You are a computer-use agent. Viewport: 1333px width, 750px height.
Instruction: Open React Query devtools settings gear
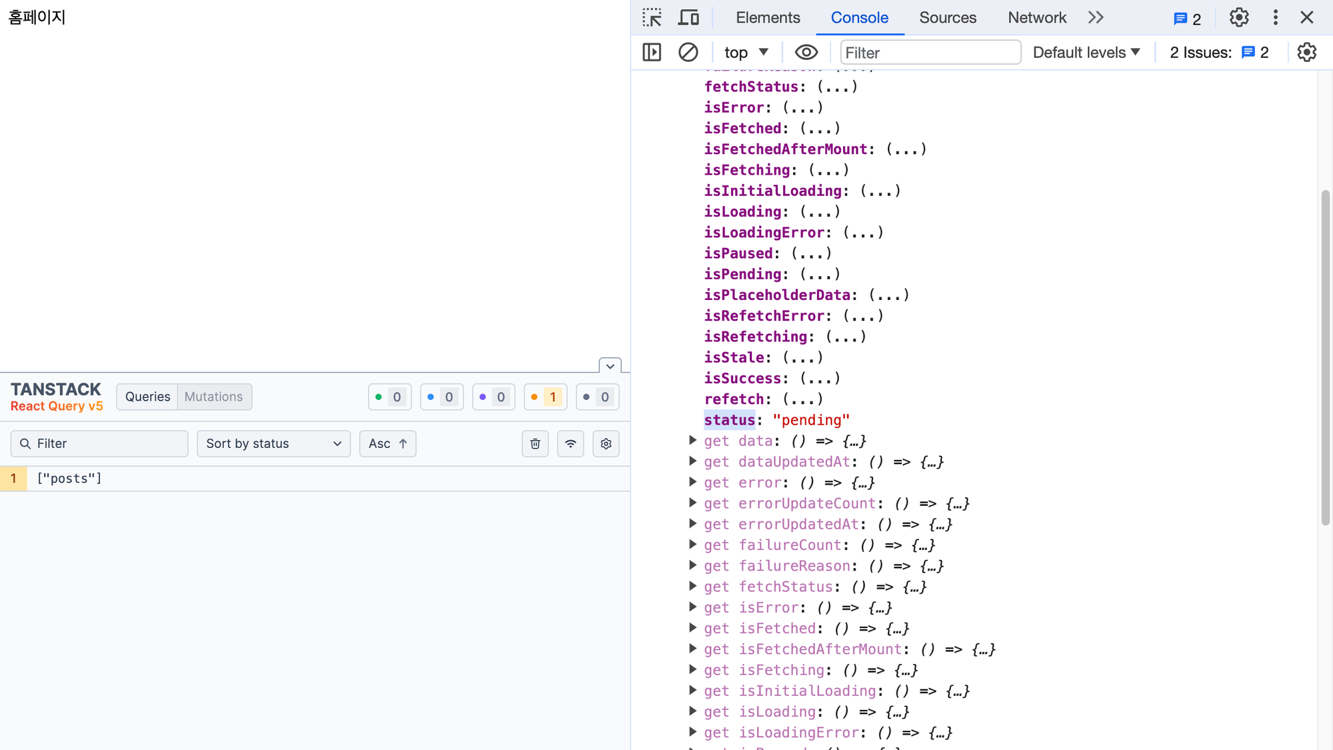click(x=606, y=443)
